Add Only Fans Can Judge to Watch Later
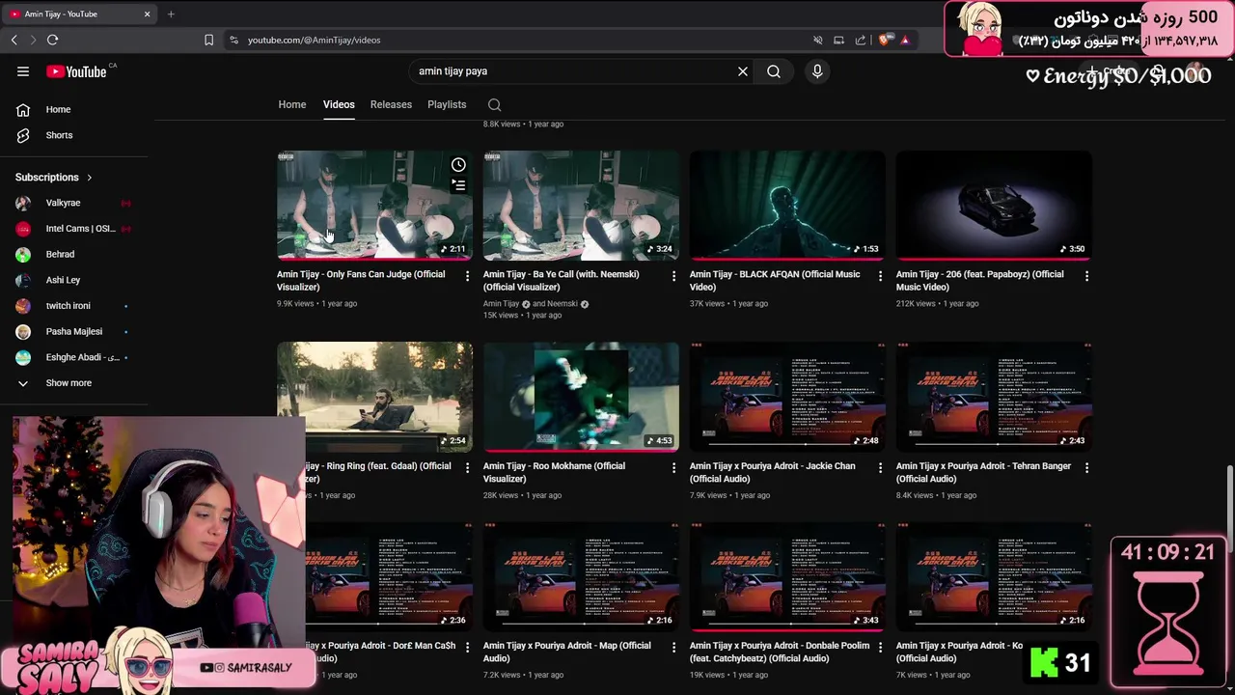 pos(458,165)
